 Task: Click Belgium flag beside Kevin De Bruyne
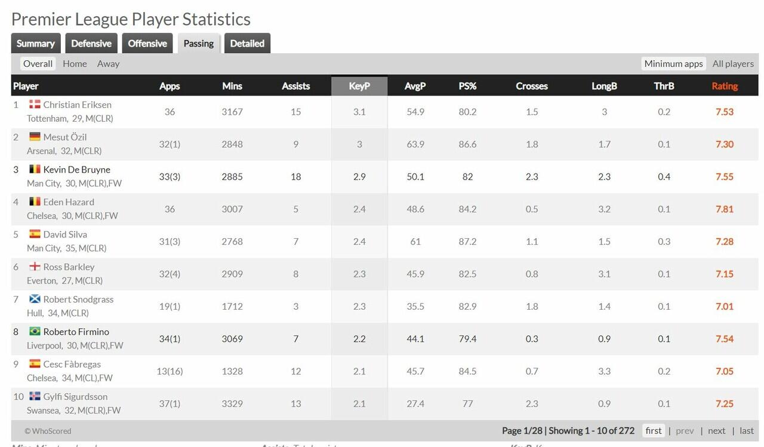tap(35, 169)
